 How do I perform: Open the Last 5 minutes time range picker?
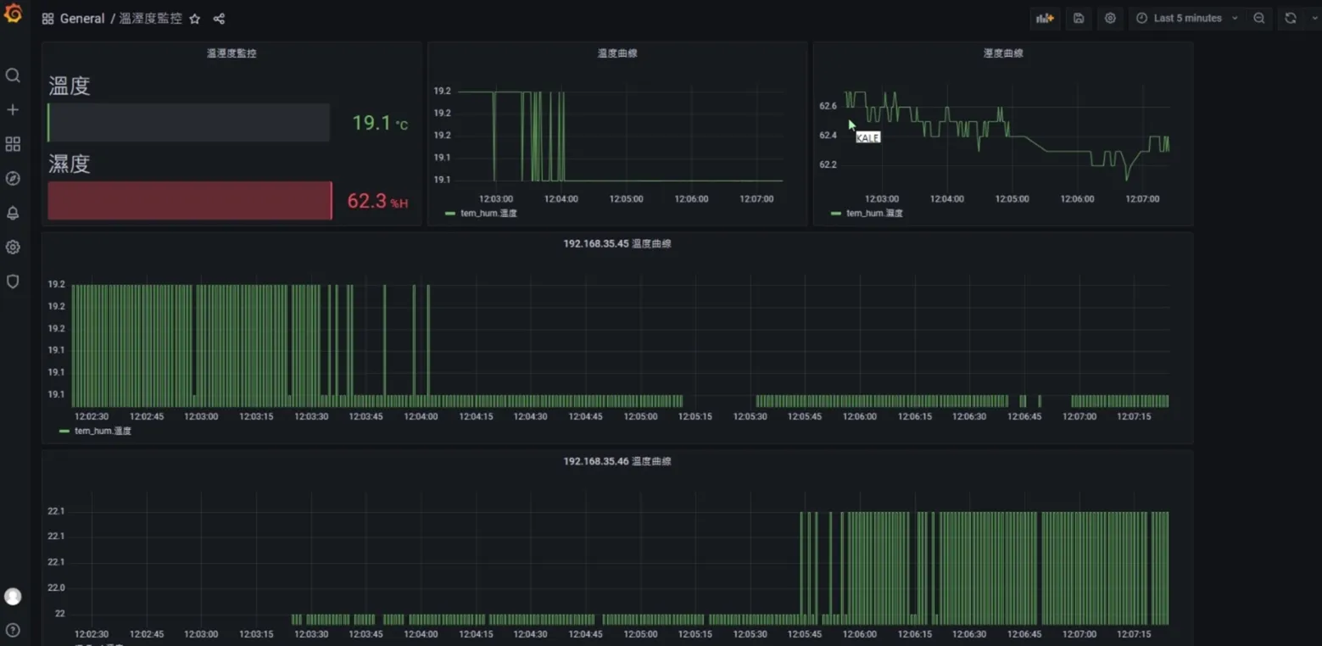pos(1186,18)
